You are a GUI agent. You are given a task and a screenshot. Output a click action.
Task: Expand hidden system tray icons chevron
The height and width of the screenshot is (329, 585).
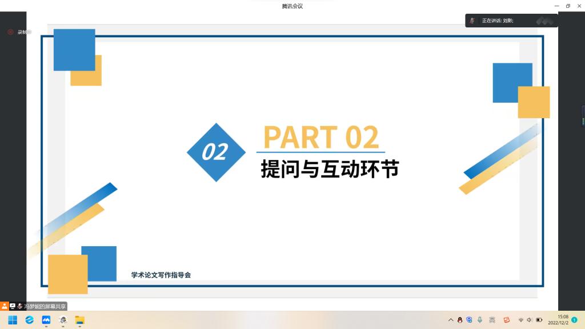[451, 320]
